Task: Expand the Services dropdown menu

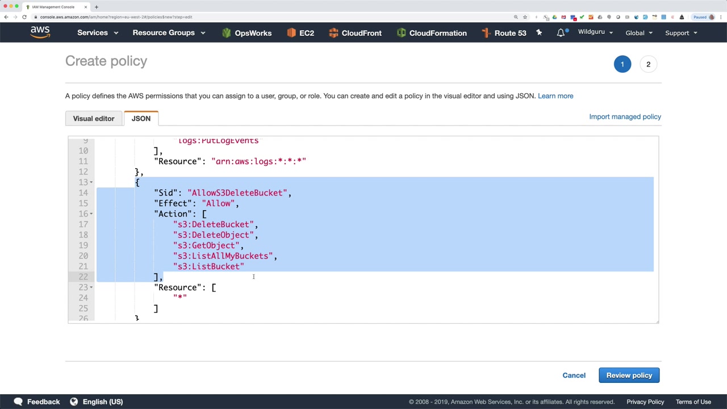Action: [x=98, y=33]
